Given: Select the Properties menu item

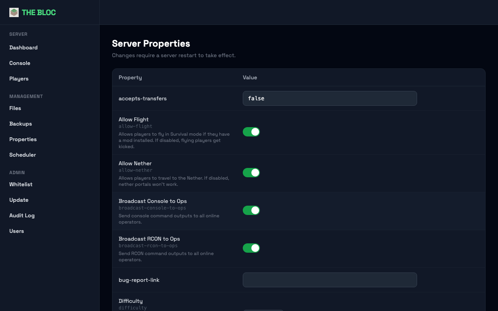Looking at the screenshot, I should coord(23,139).
